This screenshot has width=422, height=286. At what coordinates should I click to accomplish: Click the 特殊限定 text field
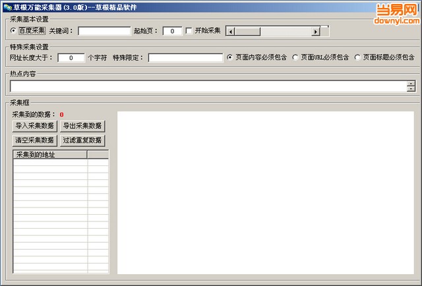click(185, 57)
